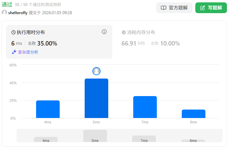Select the 7ms bar in the chart

coord(145,107)
